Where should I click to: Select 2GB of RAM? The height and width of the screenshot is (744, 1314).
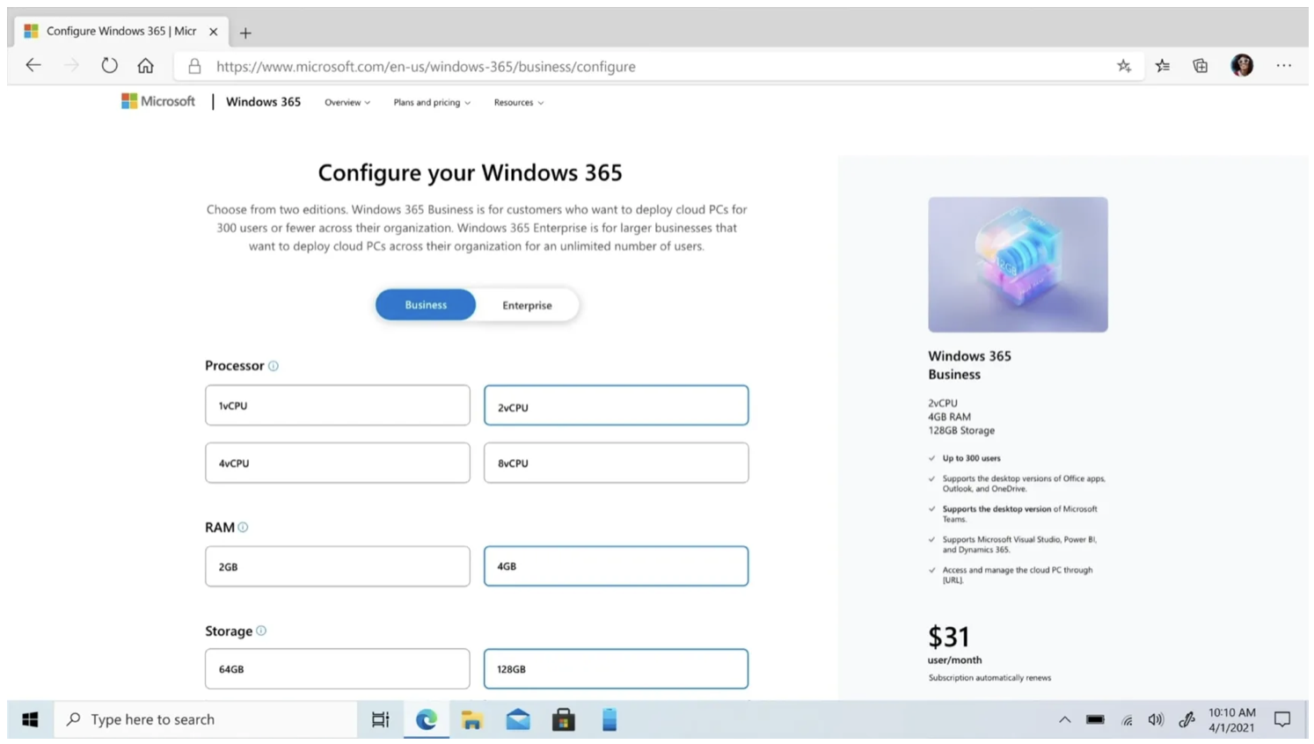click(x=338, y=566)
